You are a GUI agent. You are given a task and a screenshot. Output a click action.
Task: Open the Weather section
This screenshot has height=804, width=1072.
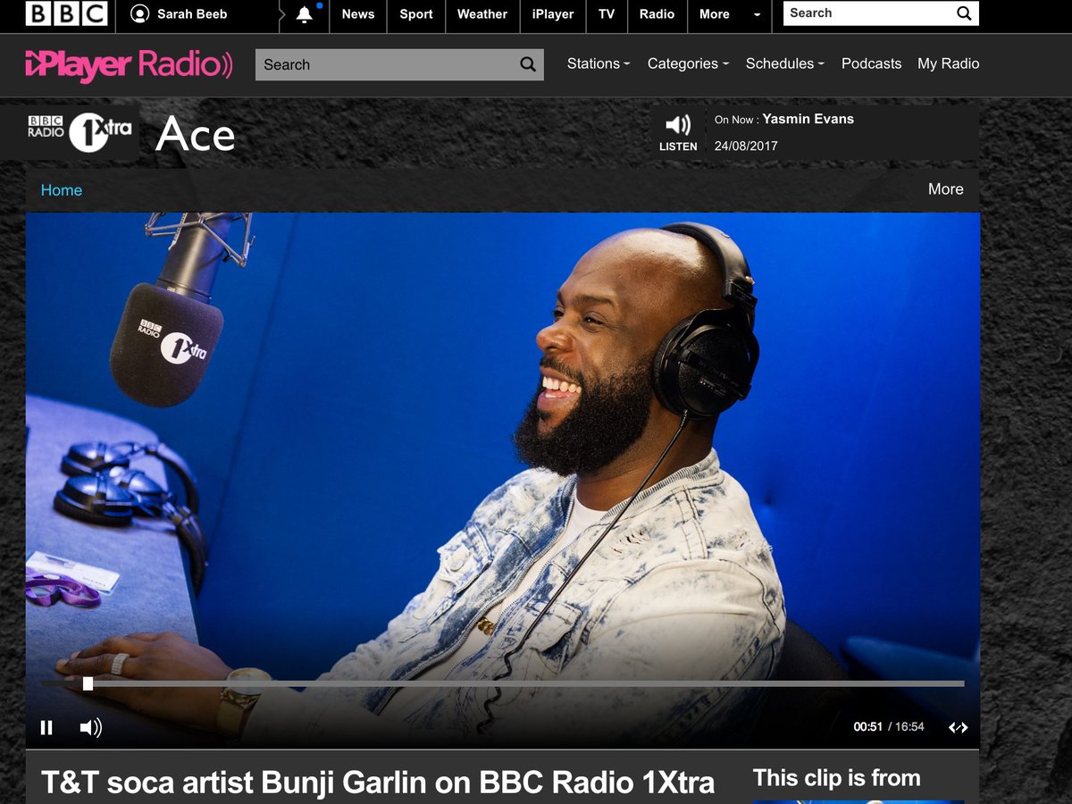point(482,14)
